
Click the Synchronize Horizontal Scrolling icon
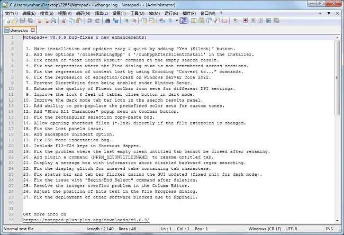point(151,21)
